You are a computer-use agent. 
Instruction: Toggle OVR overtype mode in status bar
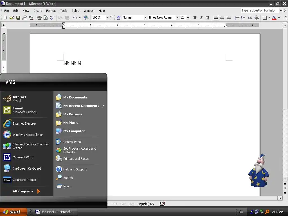point(132,204)
